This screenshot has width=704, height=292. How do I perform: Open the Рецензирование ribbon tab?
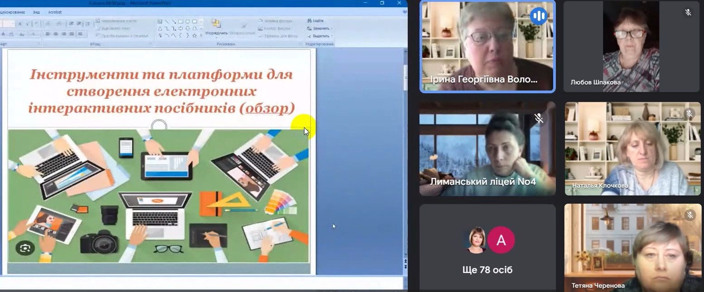[x=12, y=12]
